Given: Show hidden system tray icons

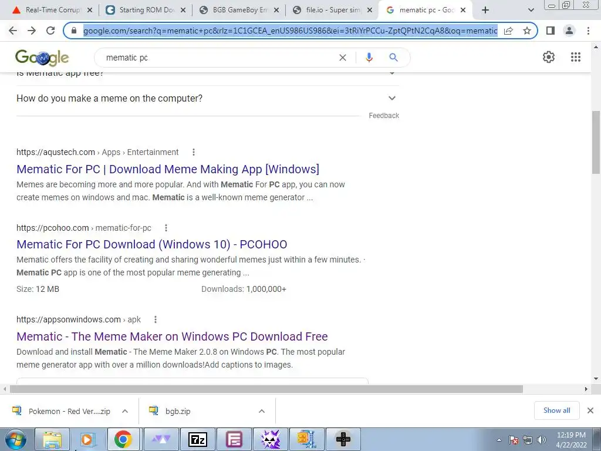Looking at the screenshot, I should click(499, 440).
